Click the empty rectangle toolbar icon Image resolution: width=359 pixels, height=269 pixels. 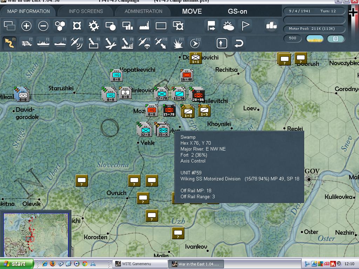pyautogui.click(x=161, y=26)
